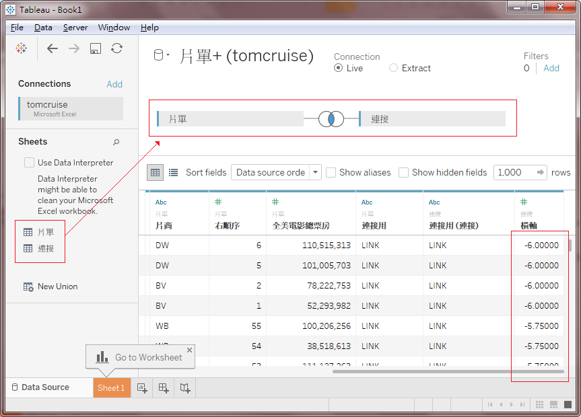
Task: Click the Tableau start page logo icon
Action: click(21, 48)
